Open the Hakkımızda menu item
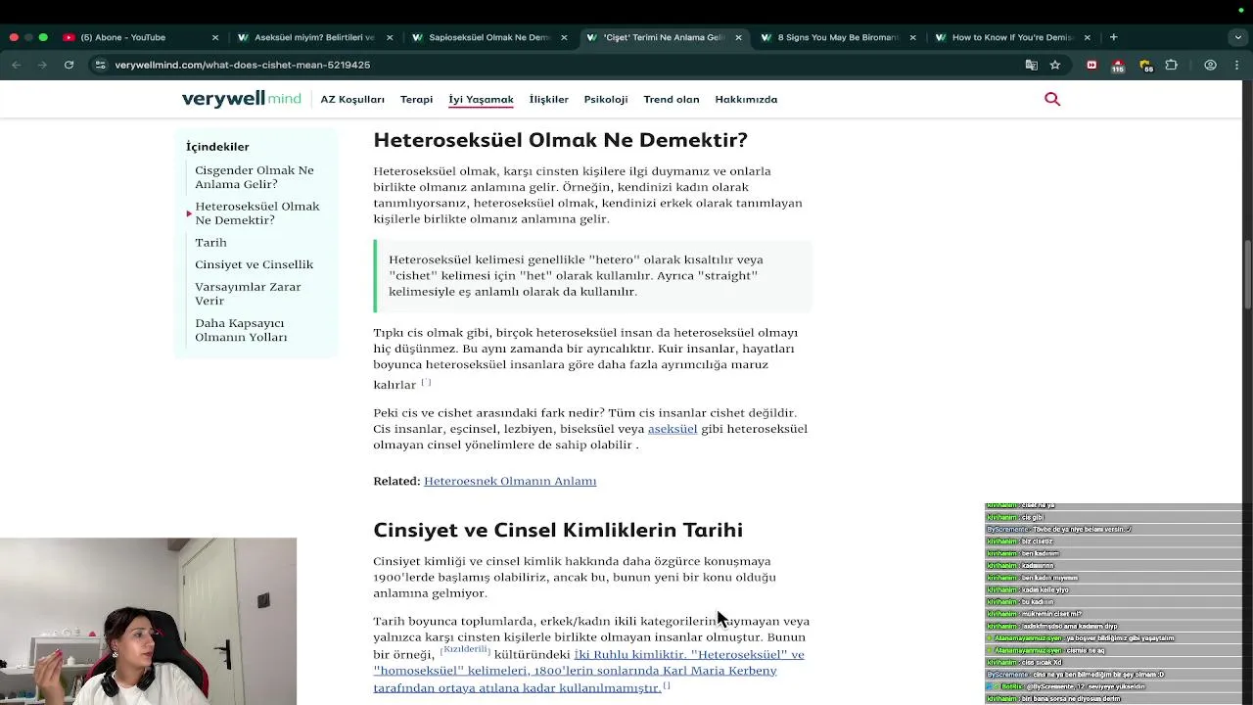 click(746, 99)
